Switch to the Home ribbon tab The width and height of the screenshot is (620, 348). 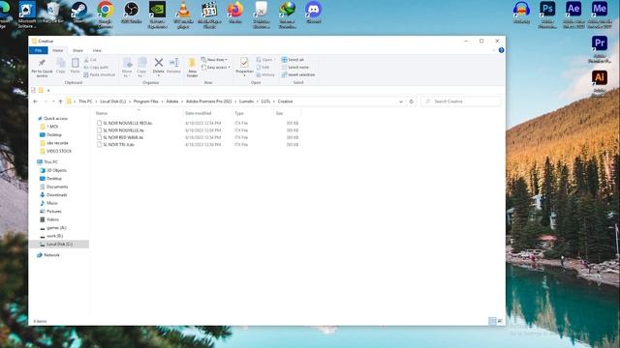58,50
